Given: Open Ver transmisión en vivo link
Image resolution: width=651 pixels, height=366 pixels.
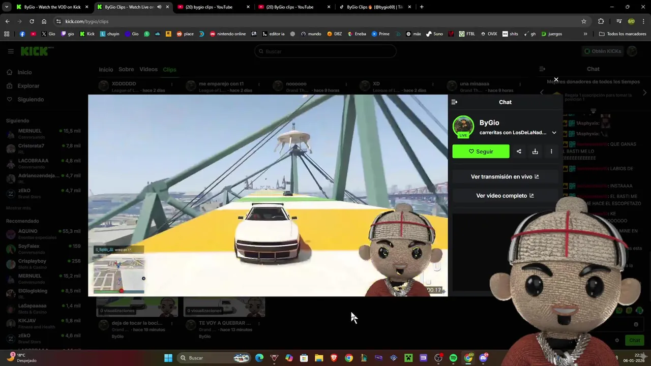Looking at the screenshot, I should pos(505,177).
